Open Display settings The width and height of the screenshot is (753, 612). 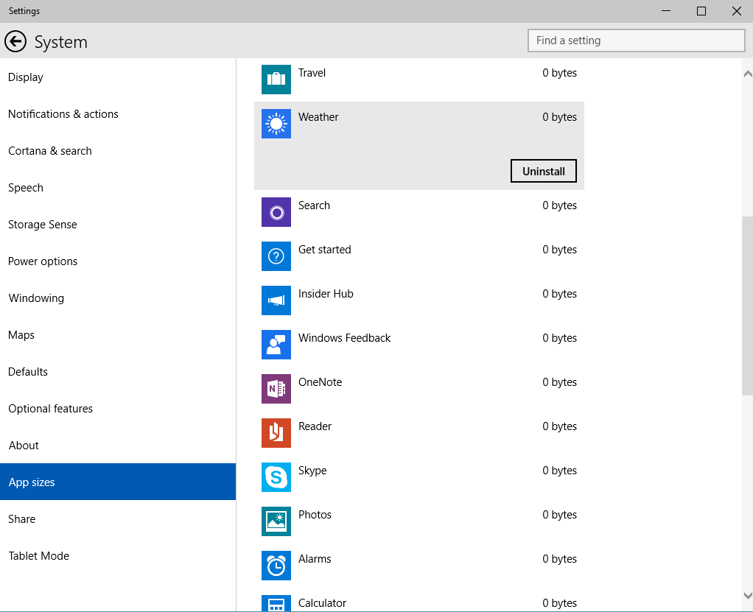click(x=118, y=77)
